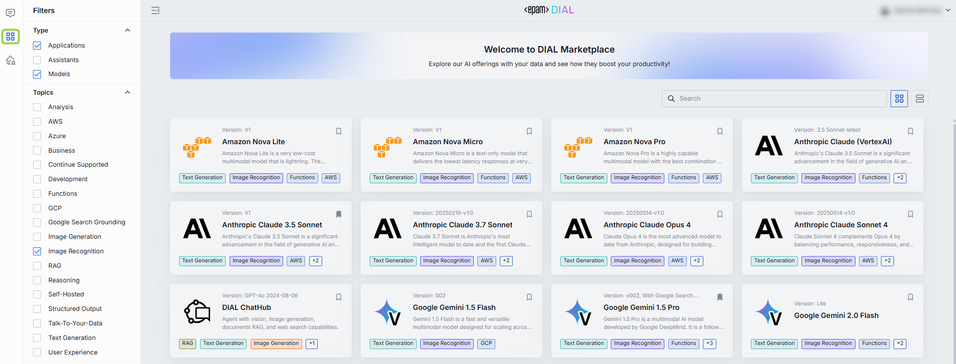Switch to grid card view
The width and height of the screenshot is (956, 364).
pyautogui.click(x=899, y=99)
